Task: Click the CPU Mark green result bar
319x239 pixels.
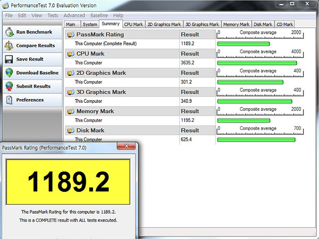Action: click(x=257, y=63)
